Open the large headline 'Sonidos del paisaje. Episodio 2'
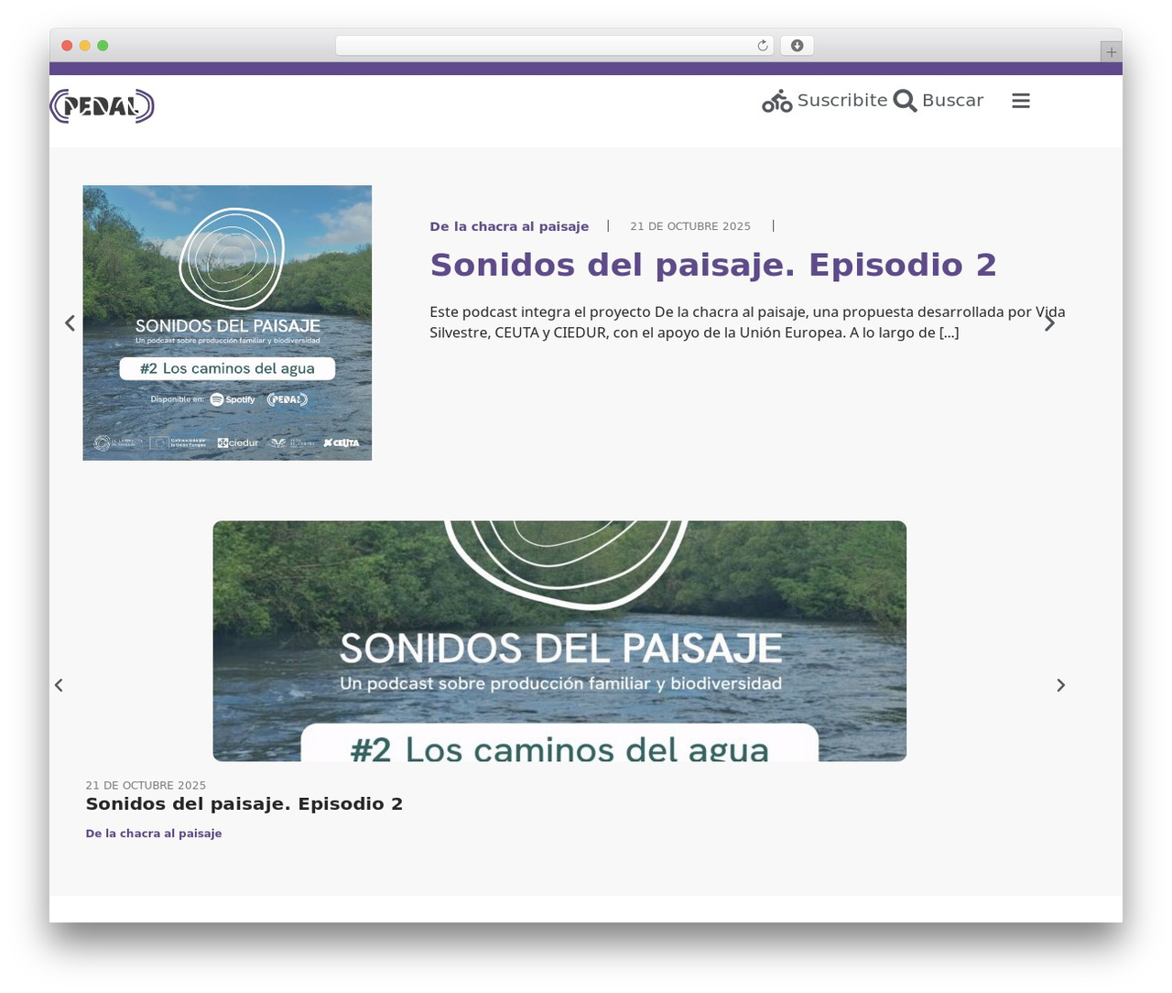The width and height of the screenshot is (1172, 993). coord(713,265)
